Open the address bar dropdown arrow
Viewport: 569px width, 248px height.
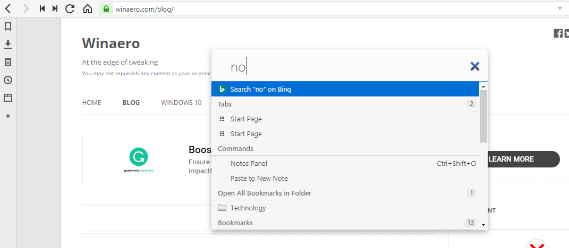559,8
